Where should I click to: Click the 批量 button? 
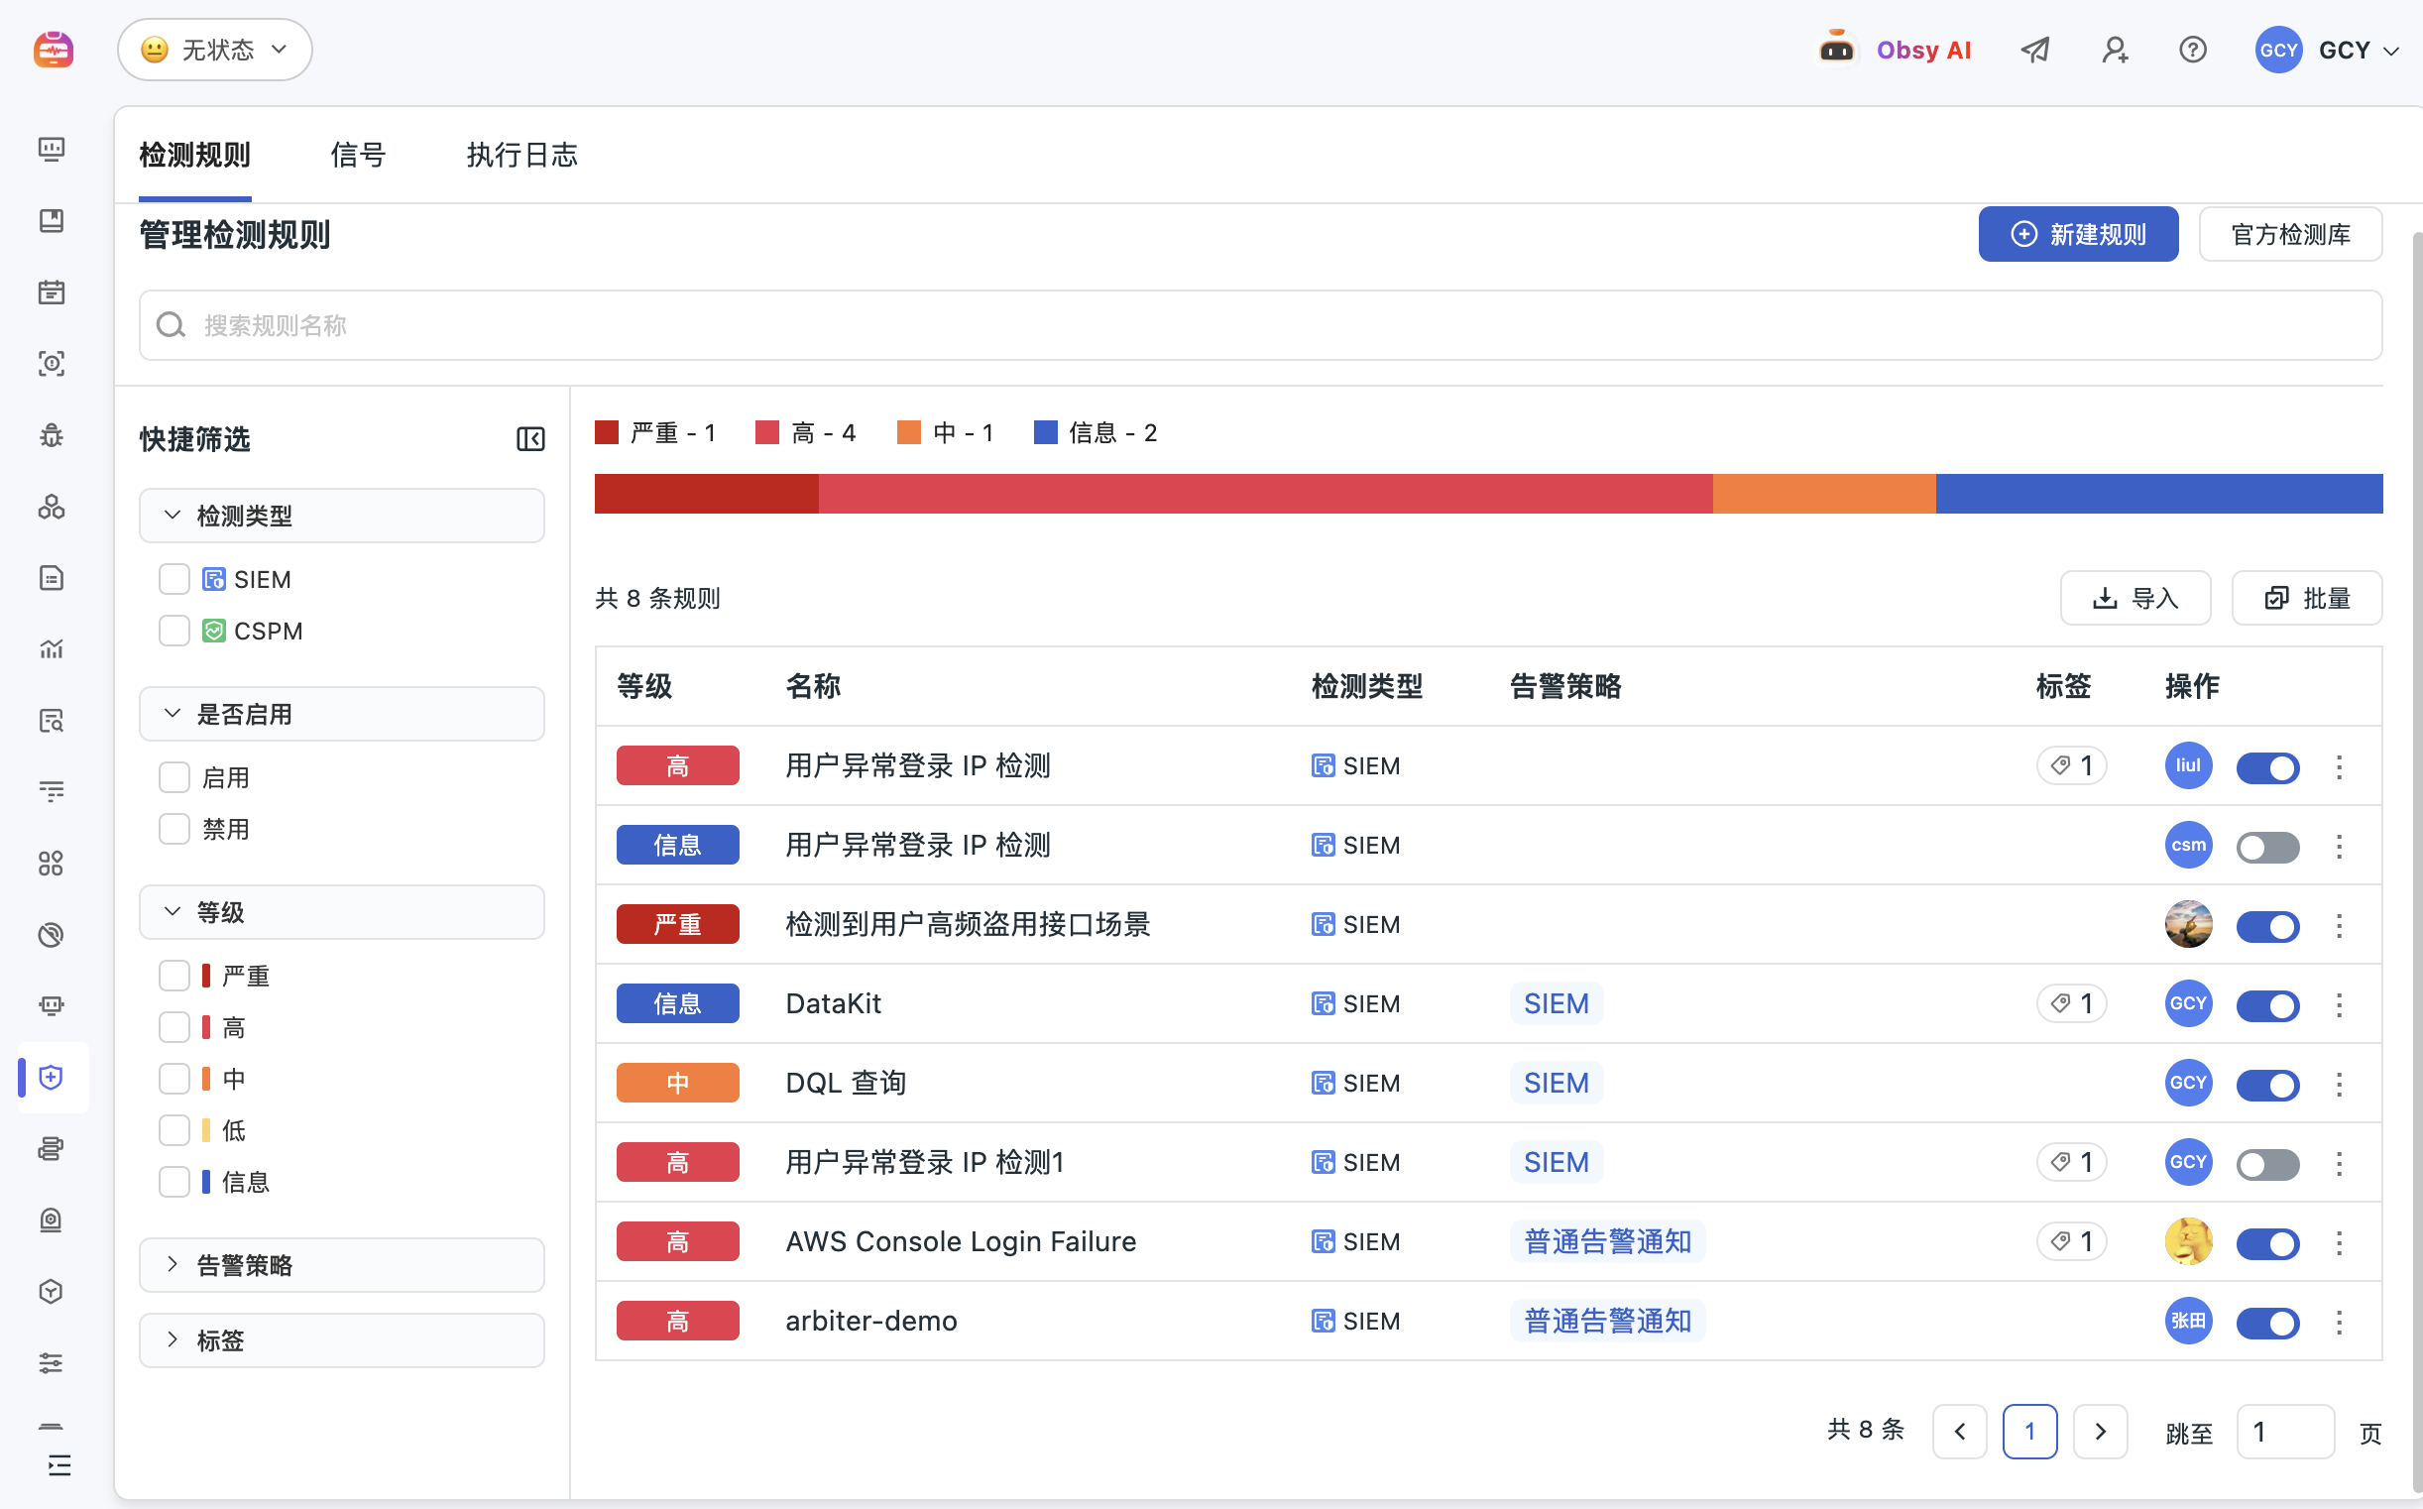[x=2306, y=598]
